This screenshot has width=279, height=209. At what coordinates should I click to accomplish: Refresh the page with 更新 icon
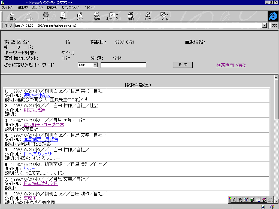[63, 16]
